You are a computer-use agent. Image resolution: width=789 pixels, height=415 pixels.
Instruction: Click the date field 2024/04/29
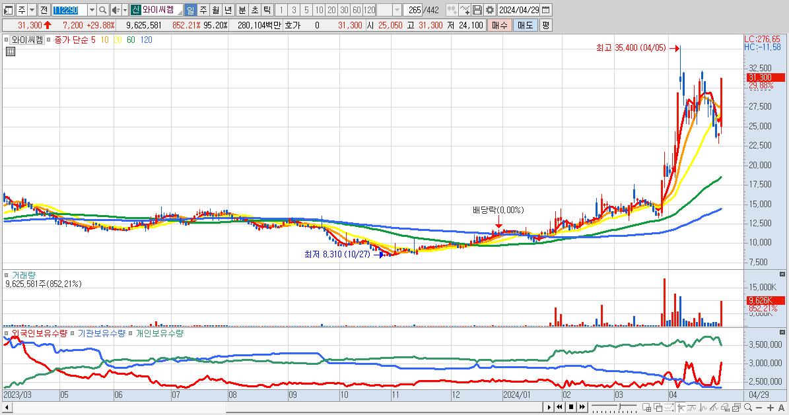coord(519,10)
